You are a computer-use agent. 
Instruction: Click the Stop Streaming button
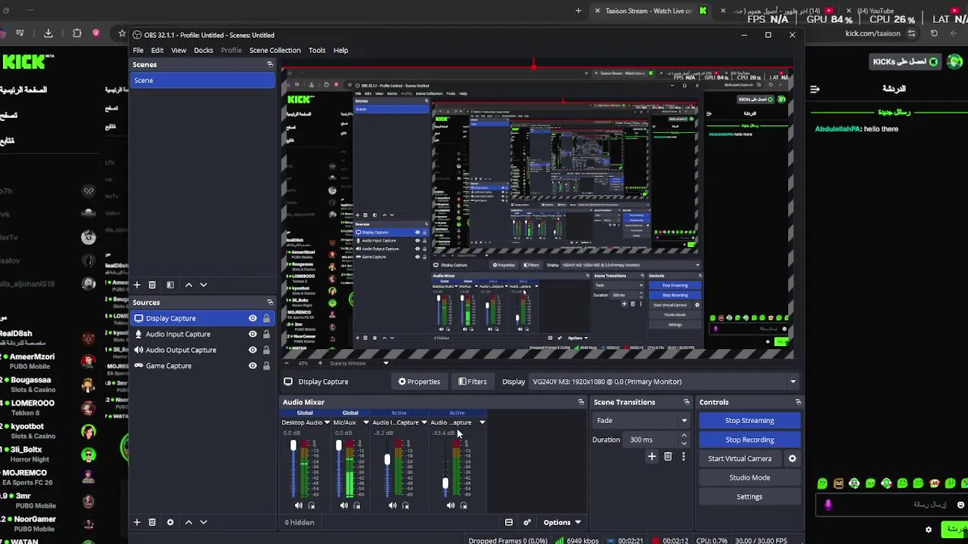749,421
